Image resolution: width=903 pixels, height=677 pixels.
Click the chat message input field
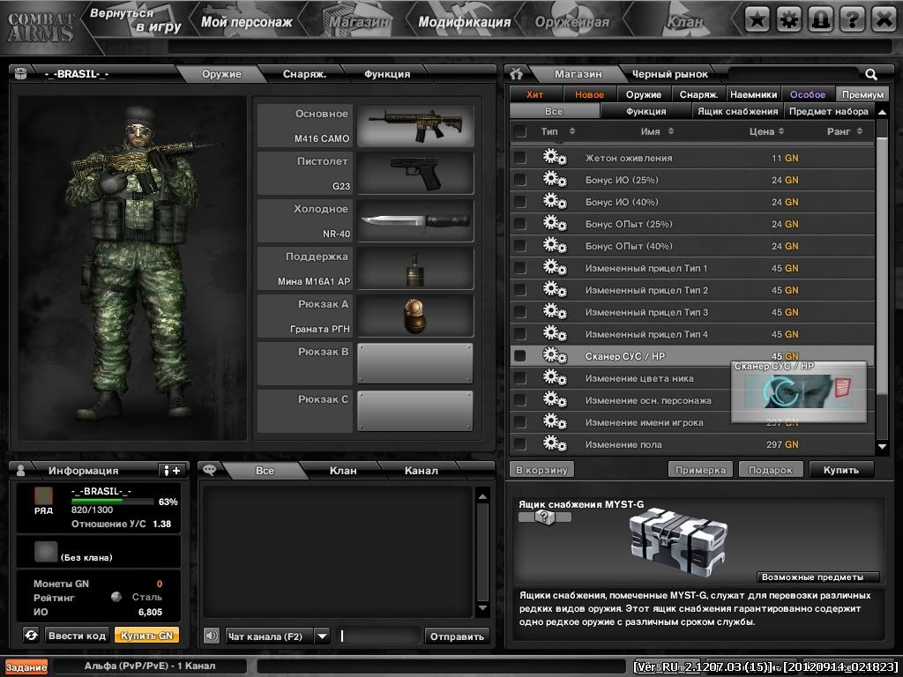379,636
